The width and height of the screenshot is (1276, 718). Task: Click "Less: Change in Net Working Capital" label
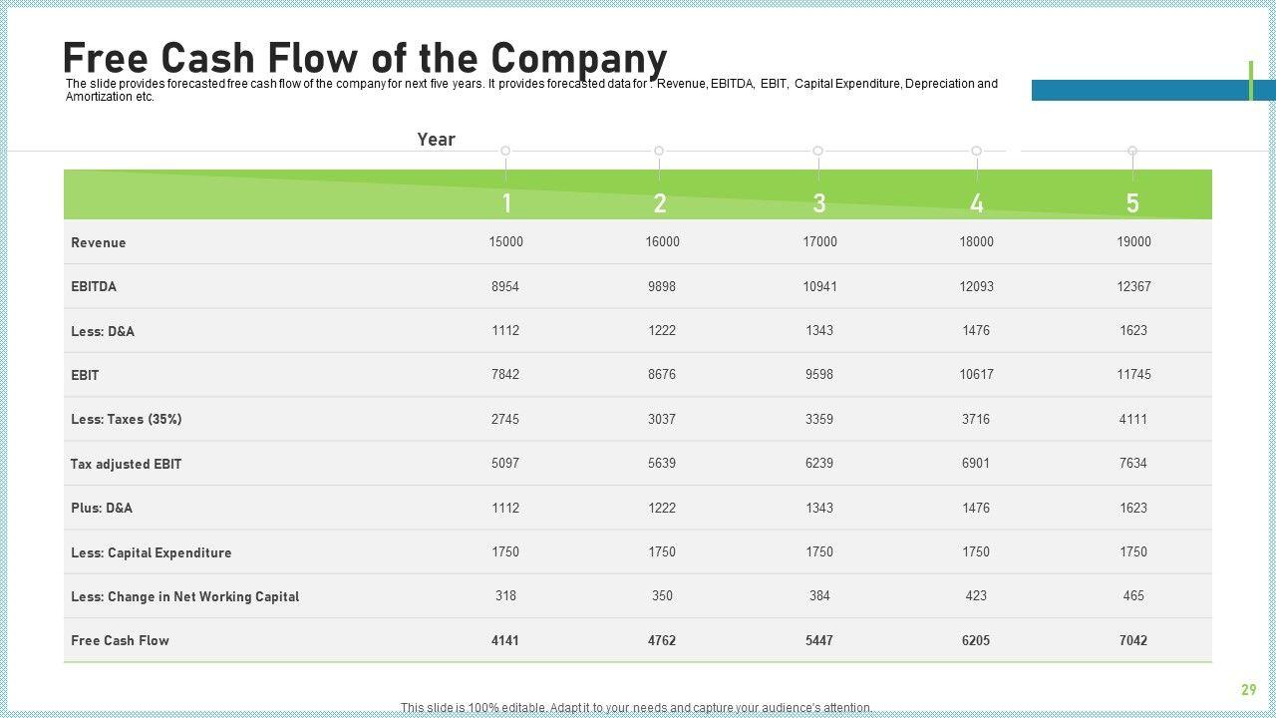185,596
